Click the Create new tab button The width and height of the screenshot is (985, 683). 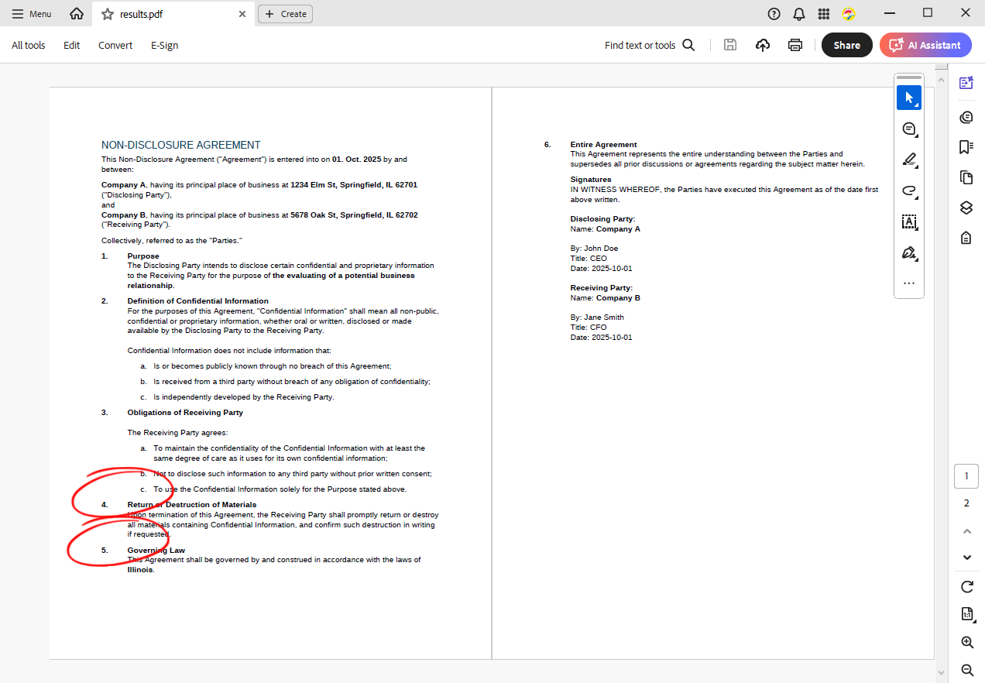[x=285, y=14]
